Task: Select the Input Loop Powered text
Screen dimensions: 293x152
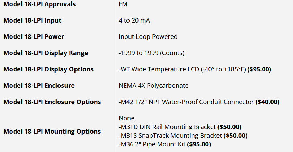Action: click(148, 37)
